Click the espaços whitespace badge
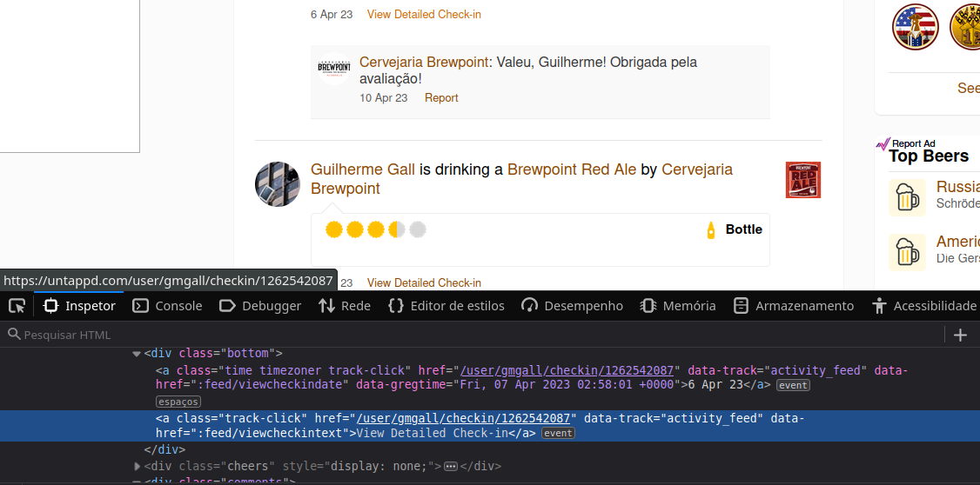Image resolution: width=980 pixels, height=485 pixels. [x=178, y=402]
